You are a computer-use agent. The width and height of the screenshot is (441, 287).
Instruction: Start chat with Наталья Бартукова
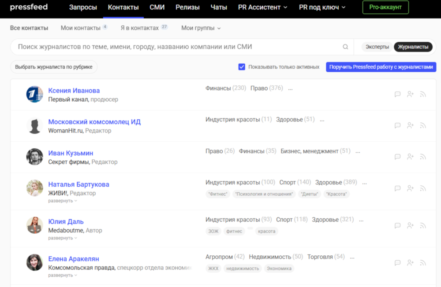coord(397,188)
